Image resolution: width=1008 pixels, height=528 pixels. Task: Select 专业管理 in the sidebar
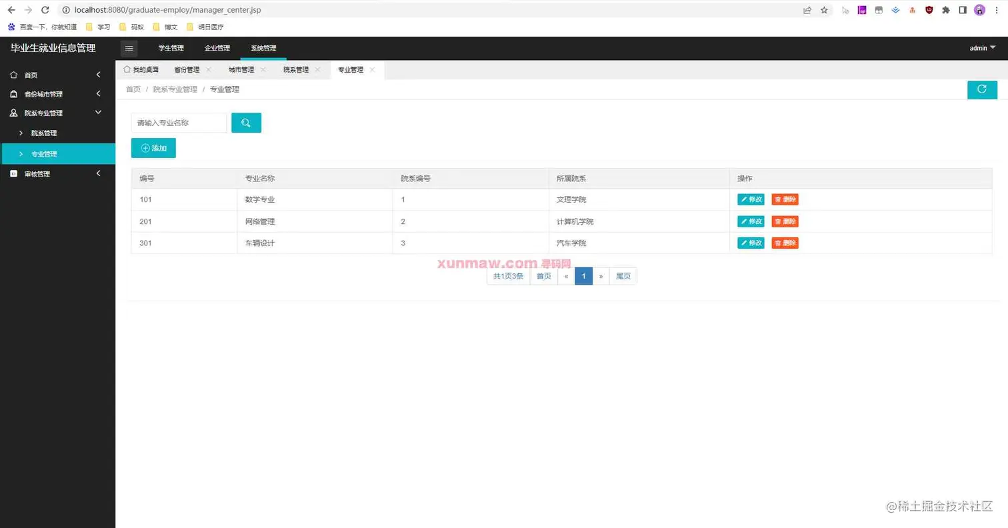[57, 154]
